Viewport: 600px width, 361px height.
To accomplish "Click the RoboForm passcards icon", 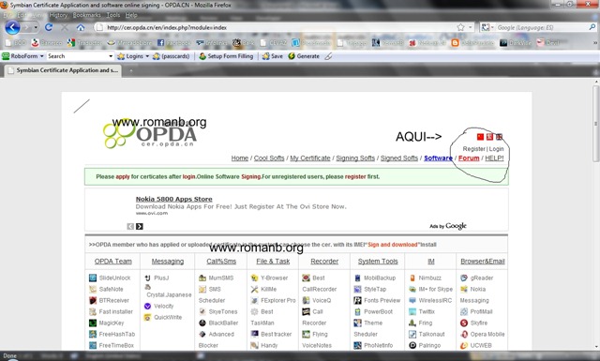I will pyautogui.click(x=171, y=56).
